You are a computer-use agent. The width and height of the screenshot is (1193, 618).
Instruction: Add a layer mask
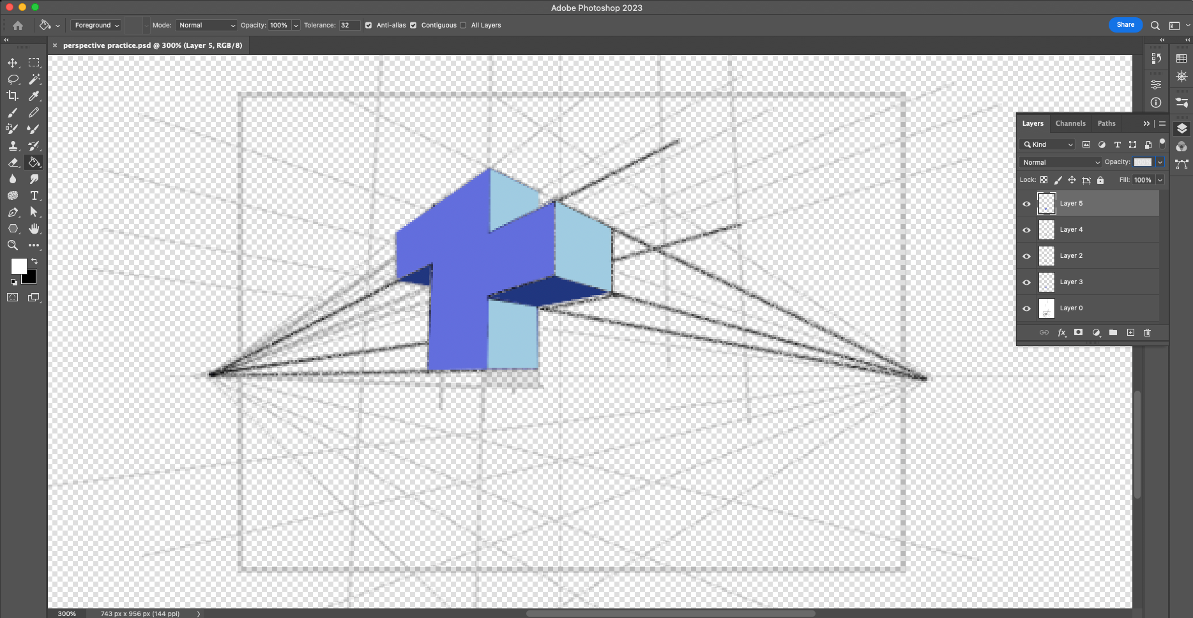pos(1078,333)
